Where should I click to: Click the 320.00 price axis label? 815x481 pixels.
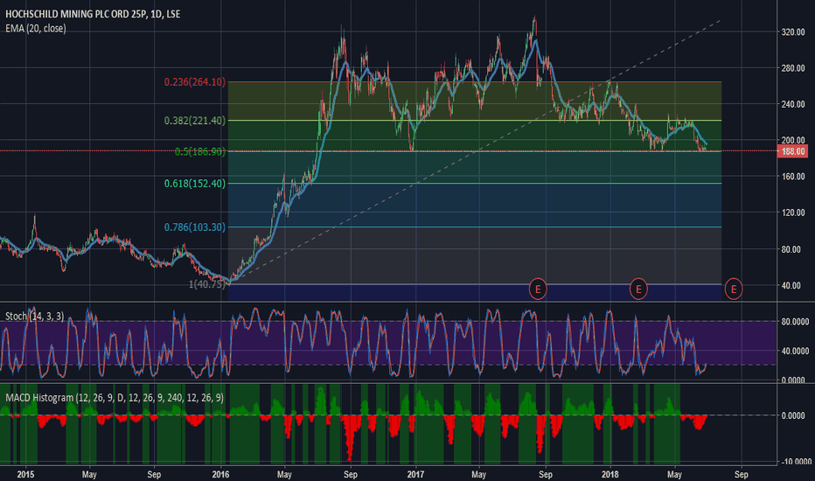[793, 32]
